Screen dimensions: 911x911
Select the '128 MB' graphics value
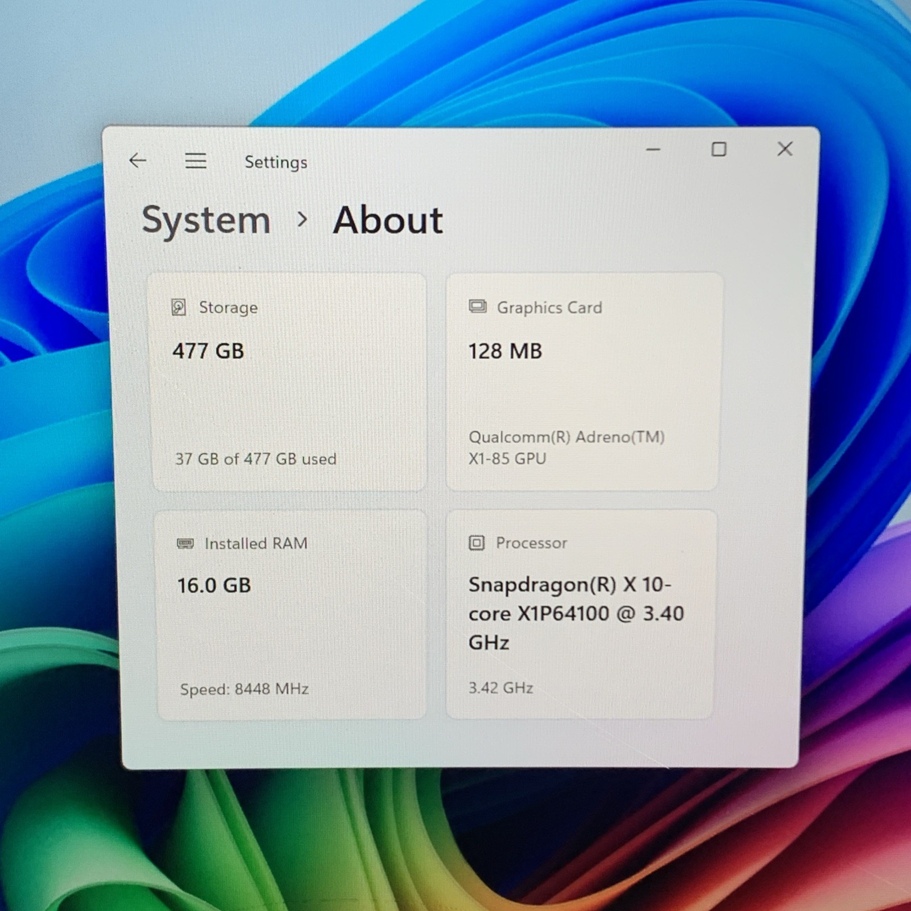click(x=505, y=351)
